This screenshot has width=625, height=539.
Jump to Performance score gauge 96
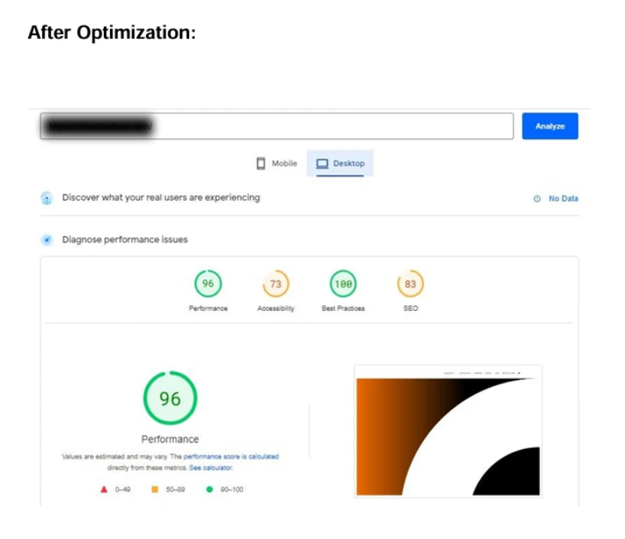pos(208,284)
